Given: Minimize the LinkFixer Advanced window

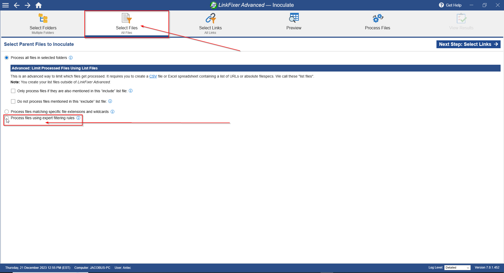Looking at the screenshot, I should (x=471, y=5).
